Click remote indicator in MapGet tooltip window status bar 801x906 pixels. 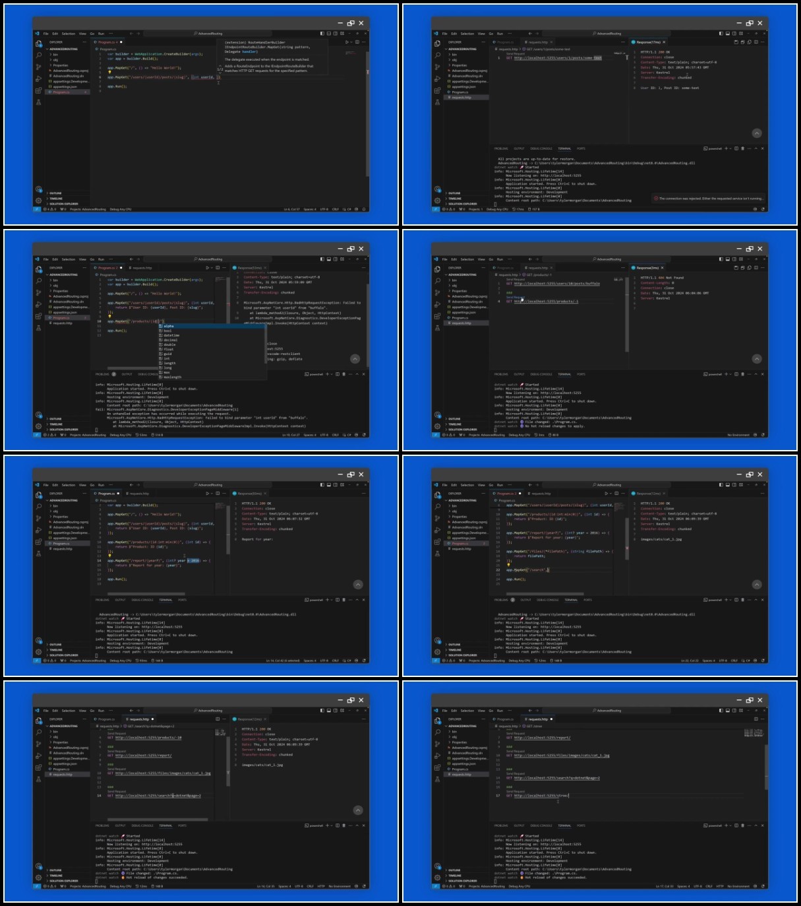pyautogui.click(x=36, y=209)
